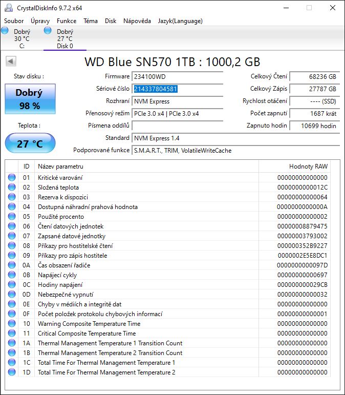Open the Úpravy menu

(40, 21)
